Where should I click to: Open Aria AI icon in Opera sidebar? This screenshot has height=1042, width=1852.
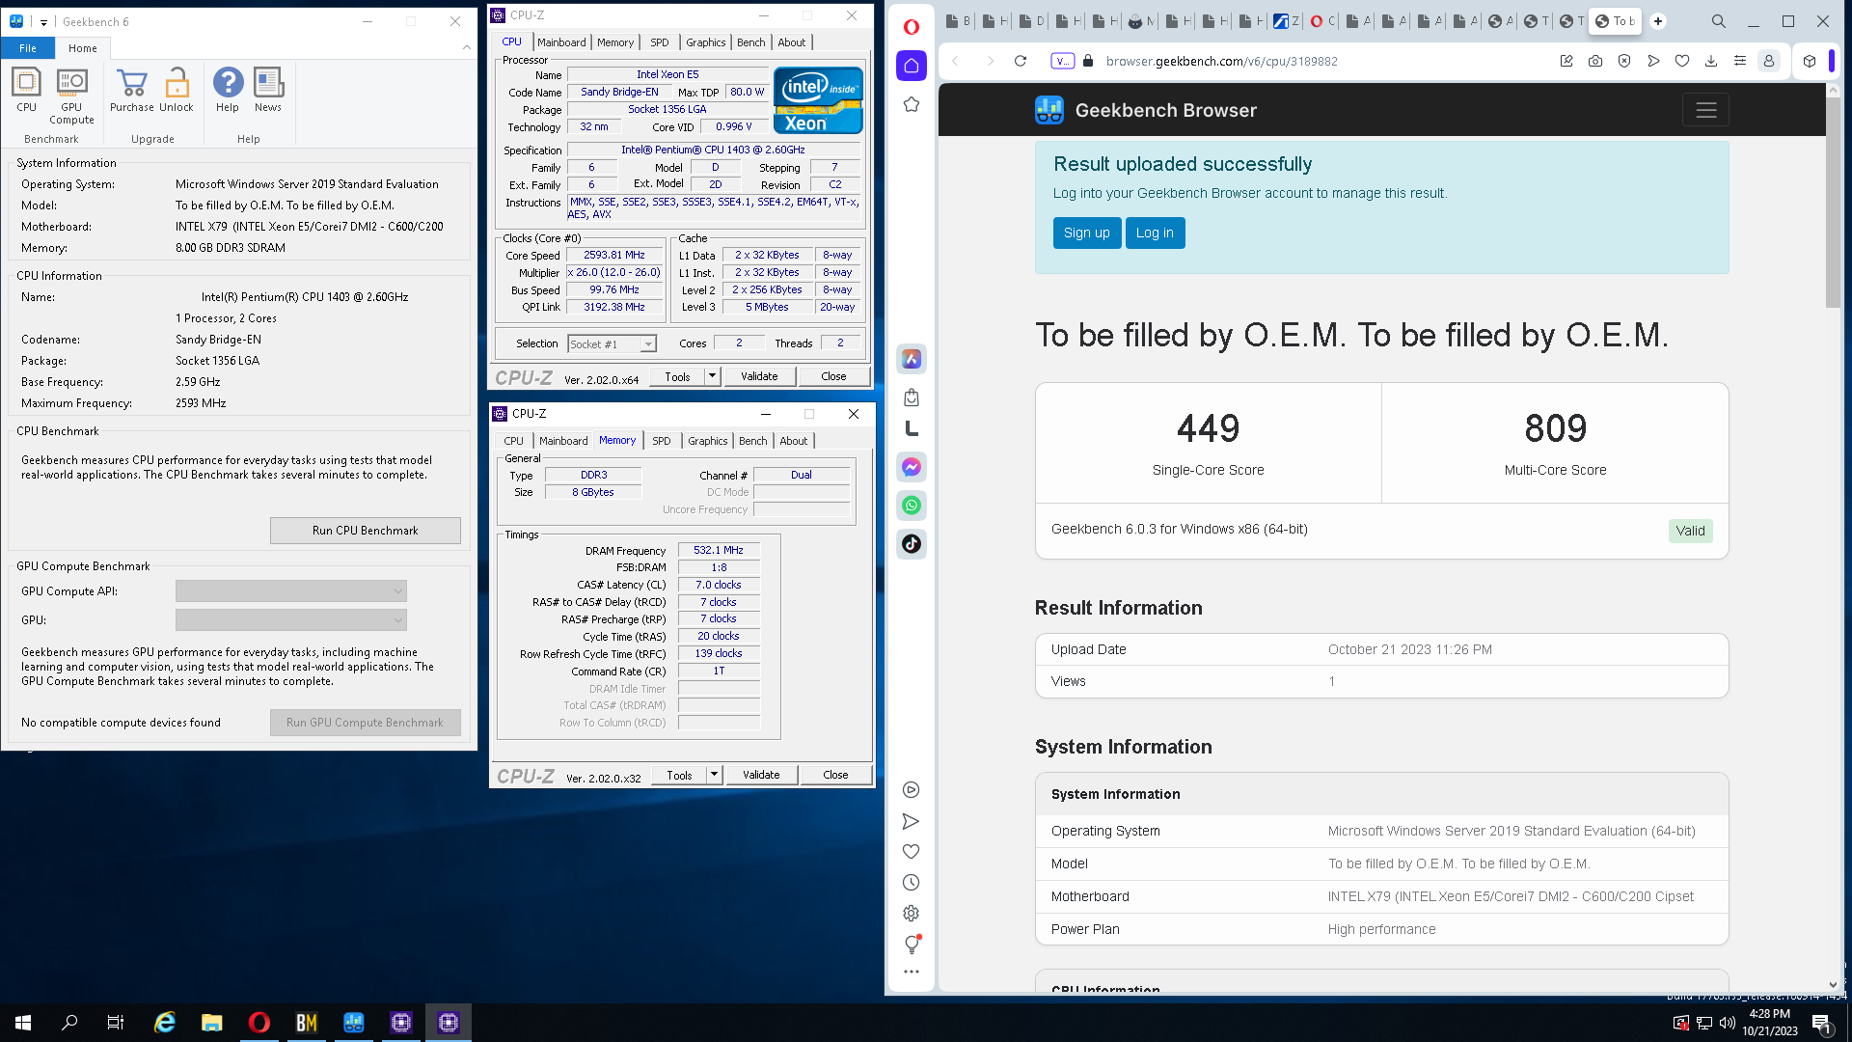tap(912, 359)
